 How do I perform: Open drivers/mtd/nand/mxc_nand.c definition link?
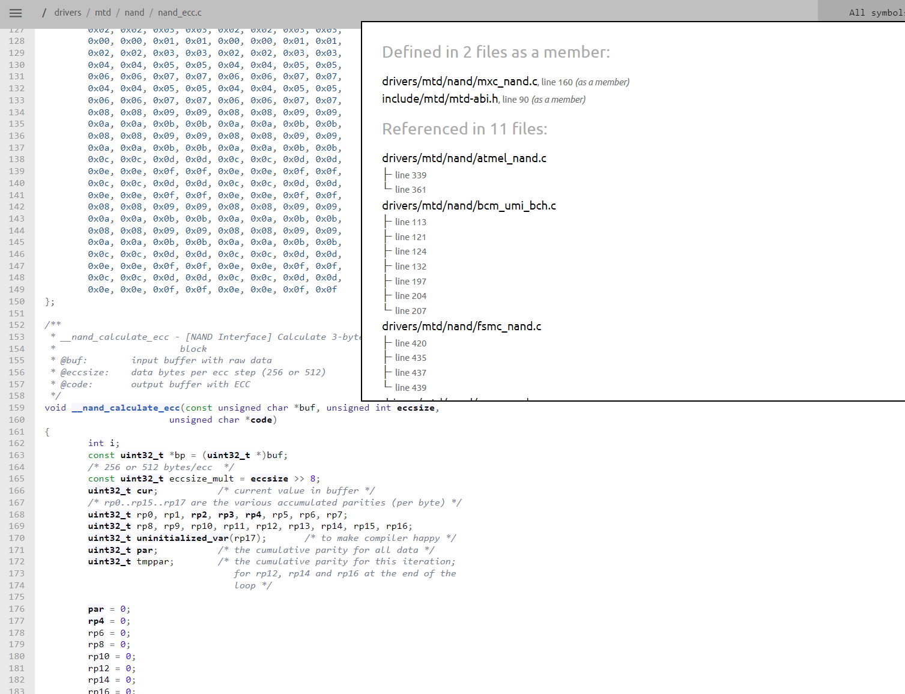[x=459, y=81]
